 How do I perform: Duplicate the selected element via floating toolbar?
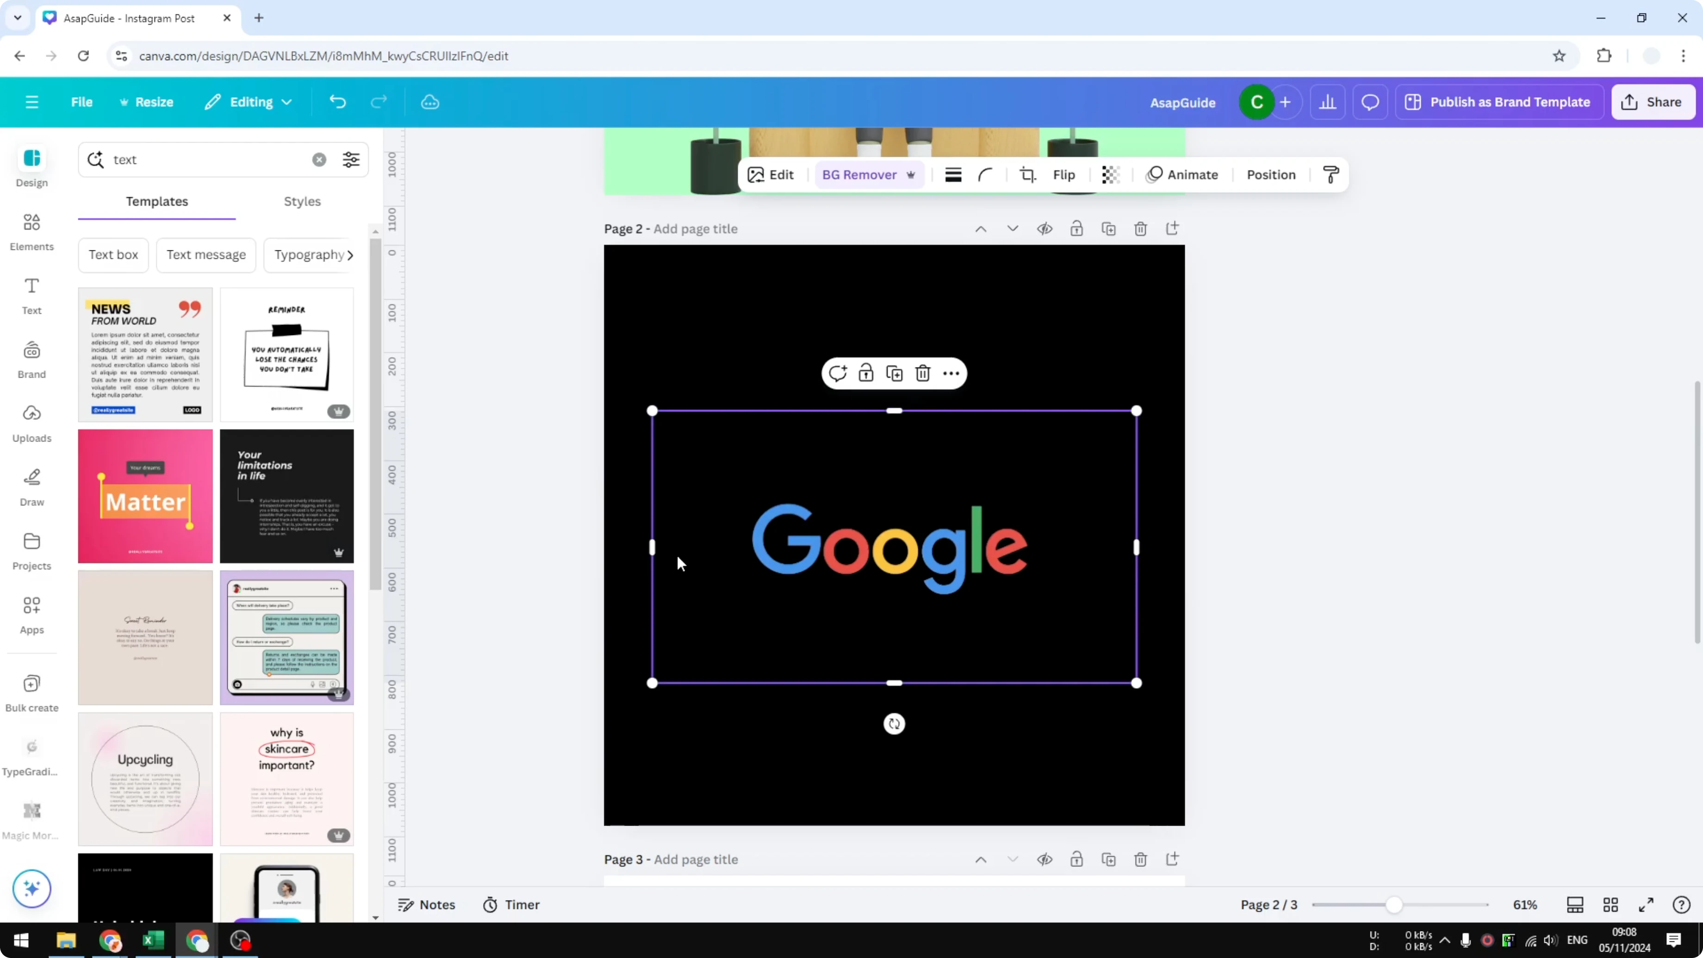[x=894, y=373]
